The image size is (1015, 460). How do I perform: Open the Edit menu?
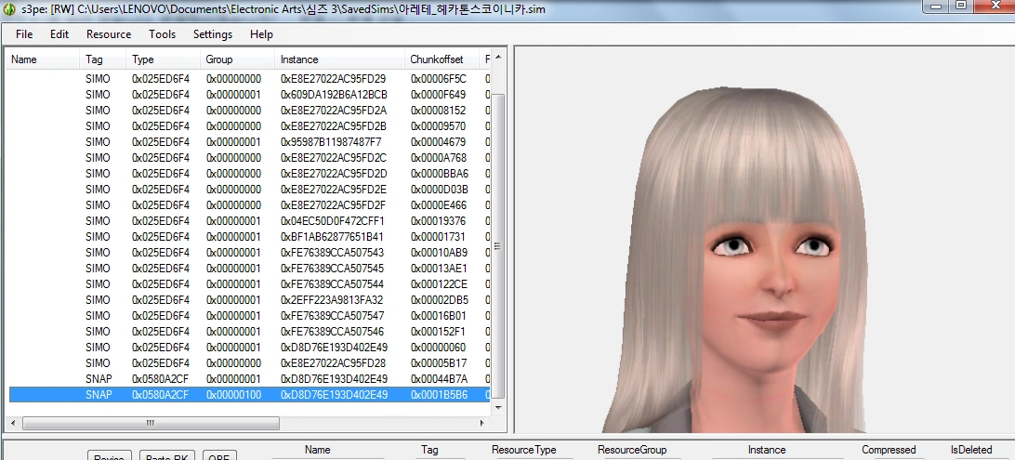pos(59,34)
